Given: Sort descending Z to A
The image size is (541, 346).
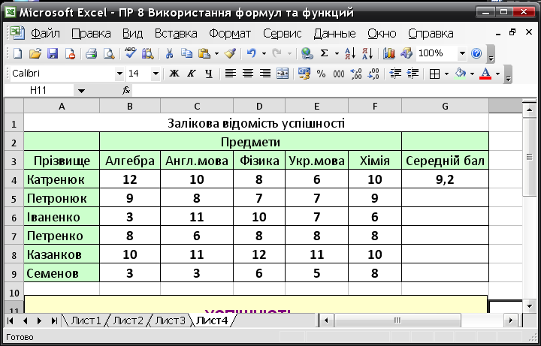Looking at the screenshot, I should (367, 53).
